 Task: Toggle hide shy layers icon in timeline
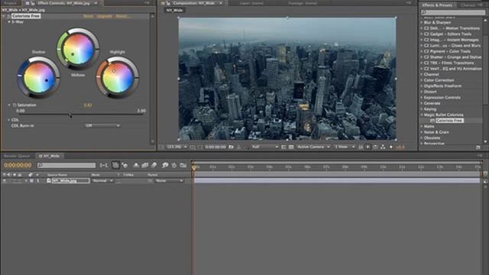coord(136,165)
